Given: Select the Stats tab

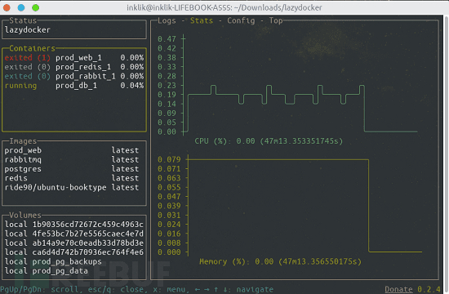Looking at the screenshot, I should coord(202,20).
